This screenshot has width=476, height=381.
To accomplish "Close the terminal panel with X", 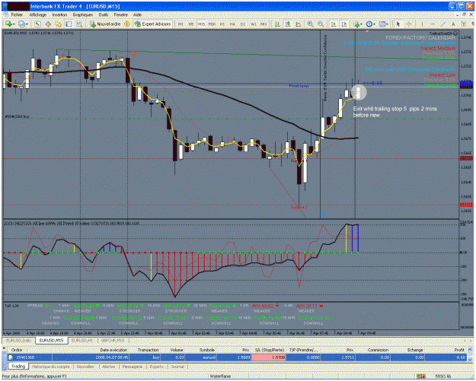I will (4, 348).
